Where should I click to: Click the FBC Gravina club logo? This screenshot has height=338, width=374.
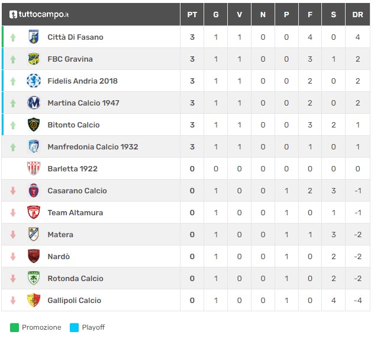pos(34,59)
